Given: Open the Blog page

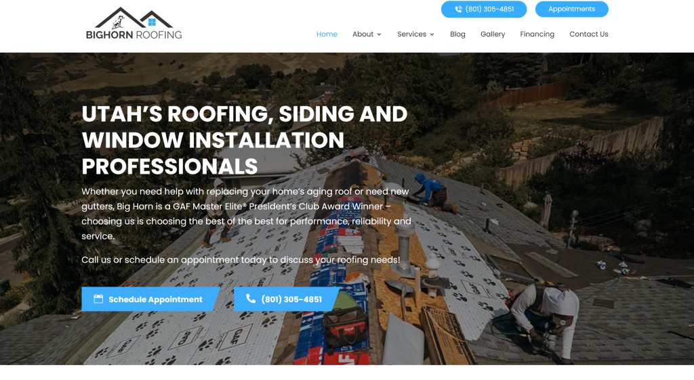Looking at the screenshot, I should point(457,34).
